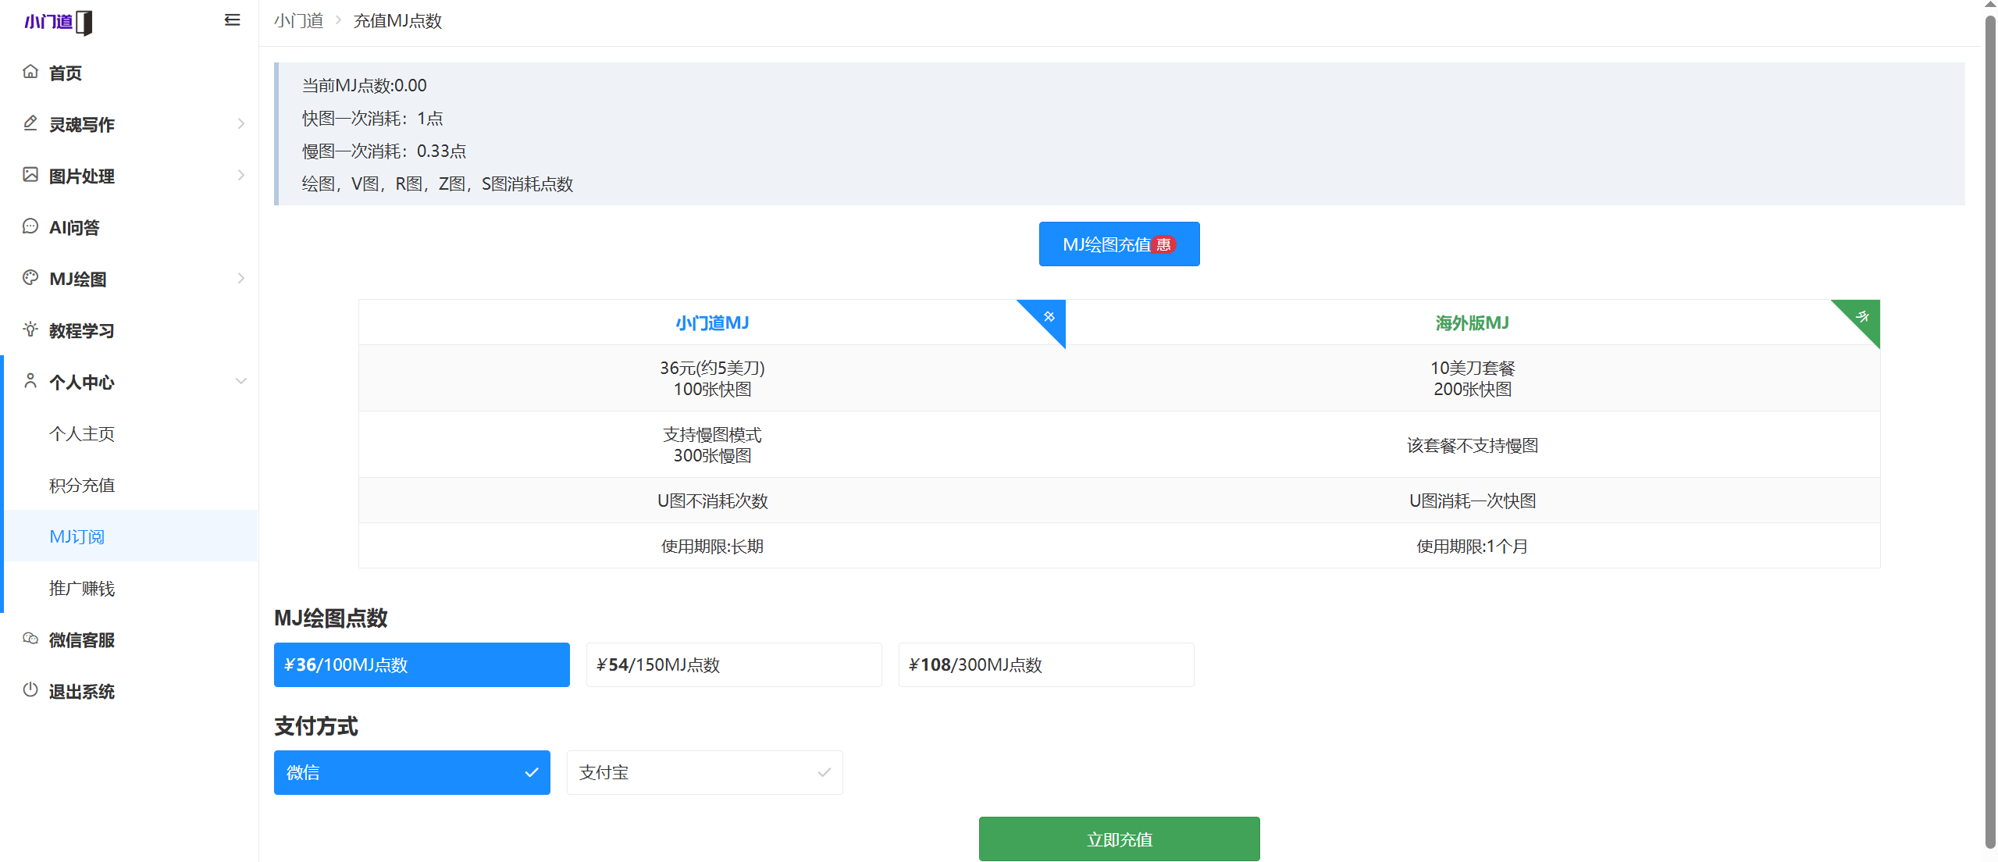Open MJ绘图 via its face icon

pos(30,278)
